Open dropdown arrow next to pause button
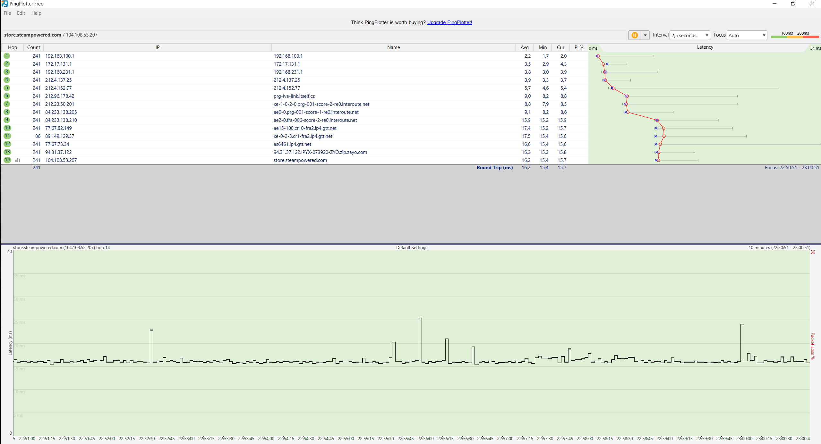Screen dimensions: 821x444 (645, 35)
